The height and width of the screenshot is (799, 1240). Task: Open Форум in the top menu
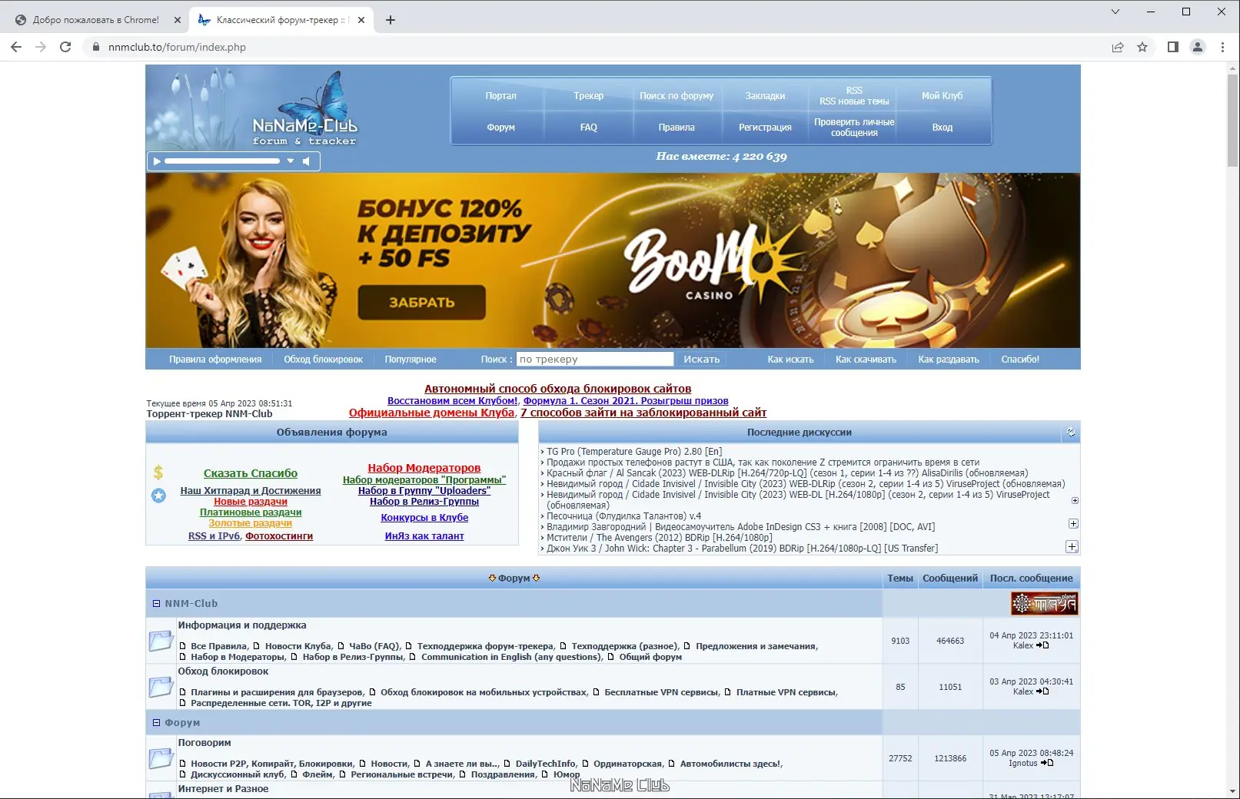[x=500, y=128]
